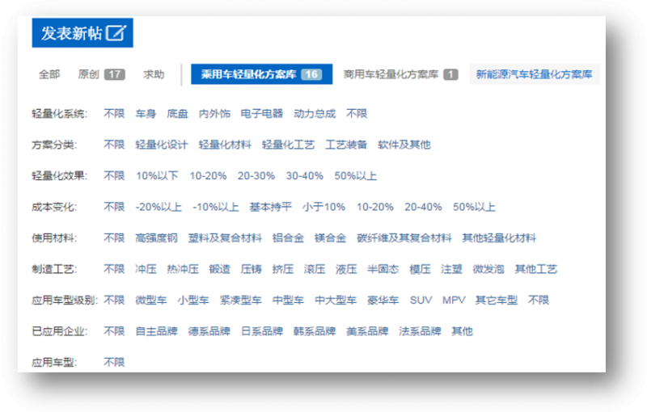Filter 使用材料 by 铝合金
Image resolution: width=647 pixels, height=412 pixels.
[x=288, y=238]
